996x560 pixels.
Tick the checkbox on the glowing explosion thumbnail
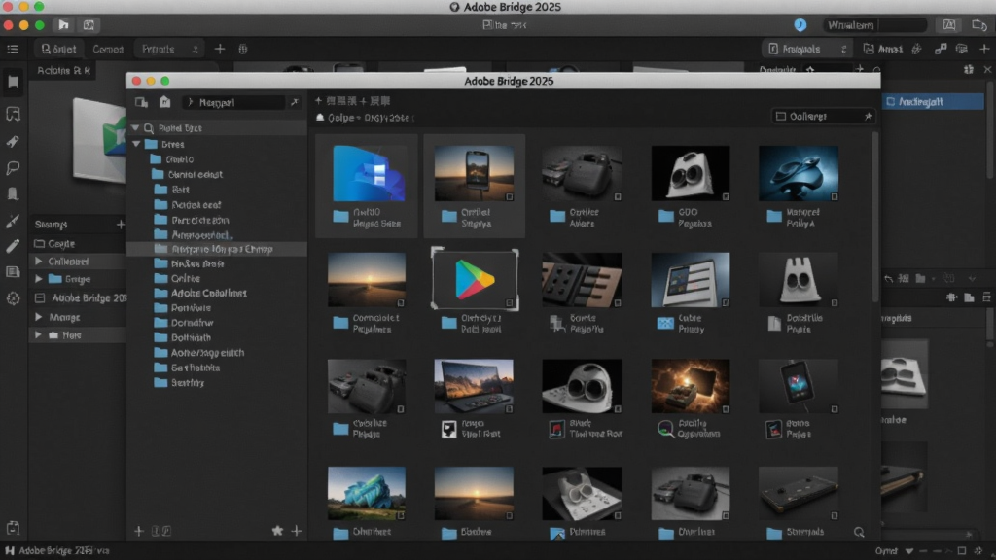pos(726,409)
